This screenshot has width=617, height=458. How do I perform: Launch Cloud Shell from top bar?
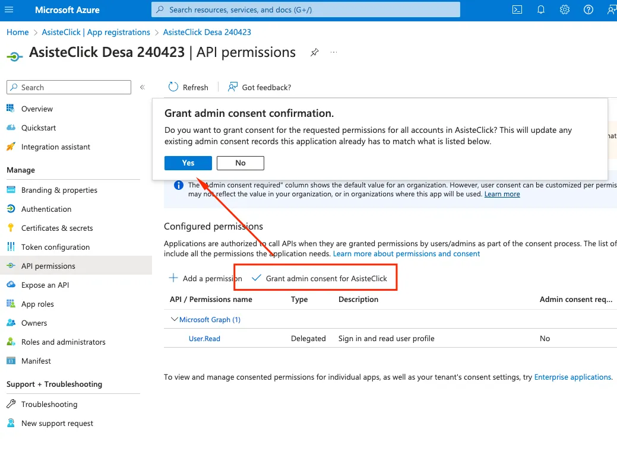click(x=517, y=9)
